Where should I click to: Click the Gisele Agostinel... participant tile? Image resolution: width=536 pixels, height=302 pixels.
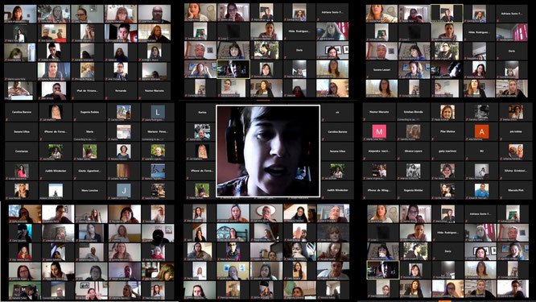tap(89, 171)
